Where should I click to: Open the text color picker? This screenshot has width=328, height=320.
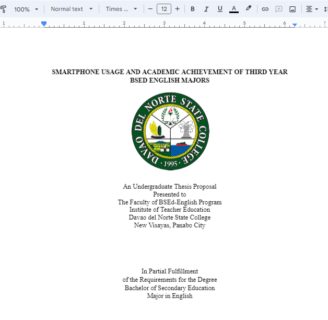tap(234, 9)
